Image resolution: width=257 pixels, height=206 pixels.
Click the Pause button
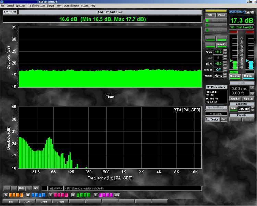221,15
